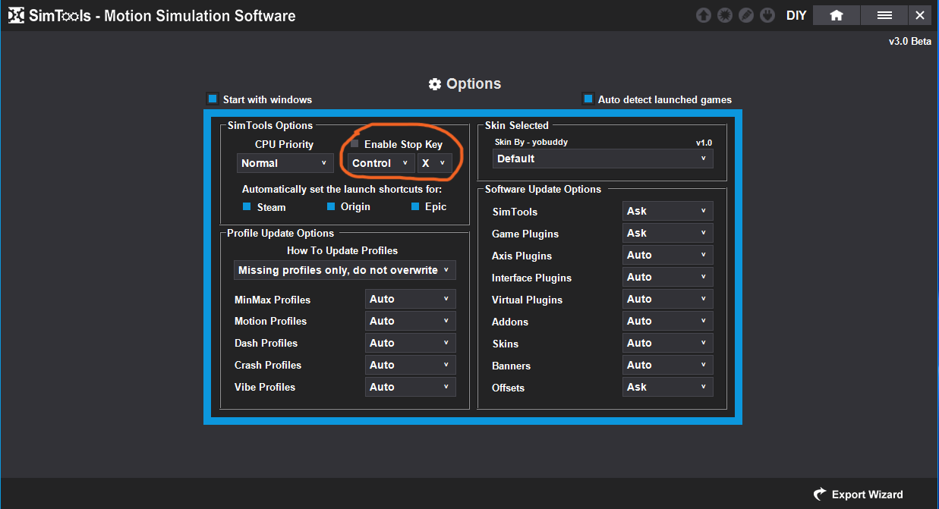This screenshot has width=939, height=509.
Task: Toggle Start with windows checkbox
Action: [213, 99]
